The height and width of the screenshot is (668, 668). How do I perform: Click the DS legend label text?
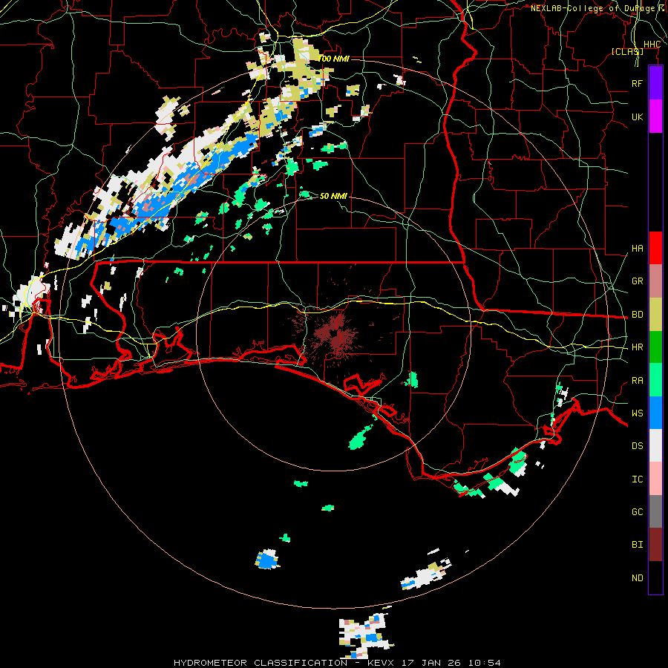pyautogui.click(x=637, y=446)
